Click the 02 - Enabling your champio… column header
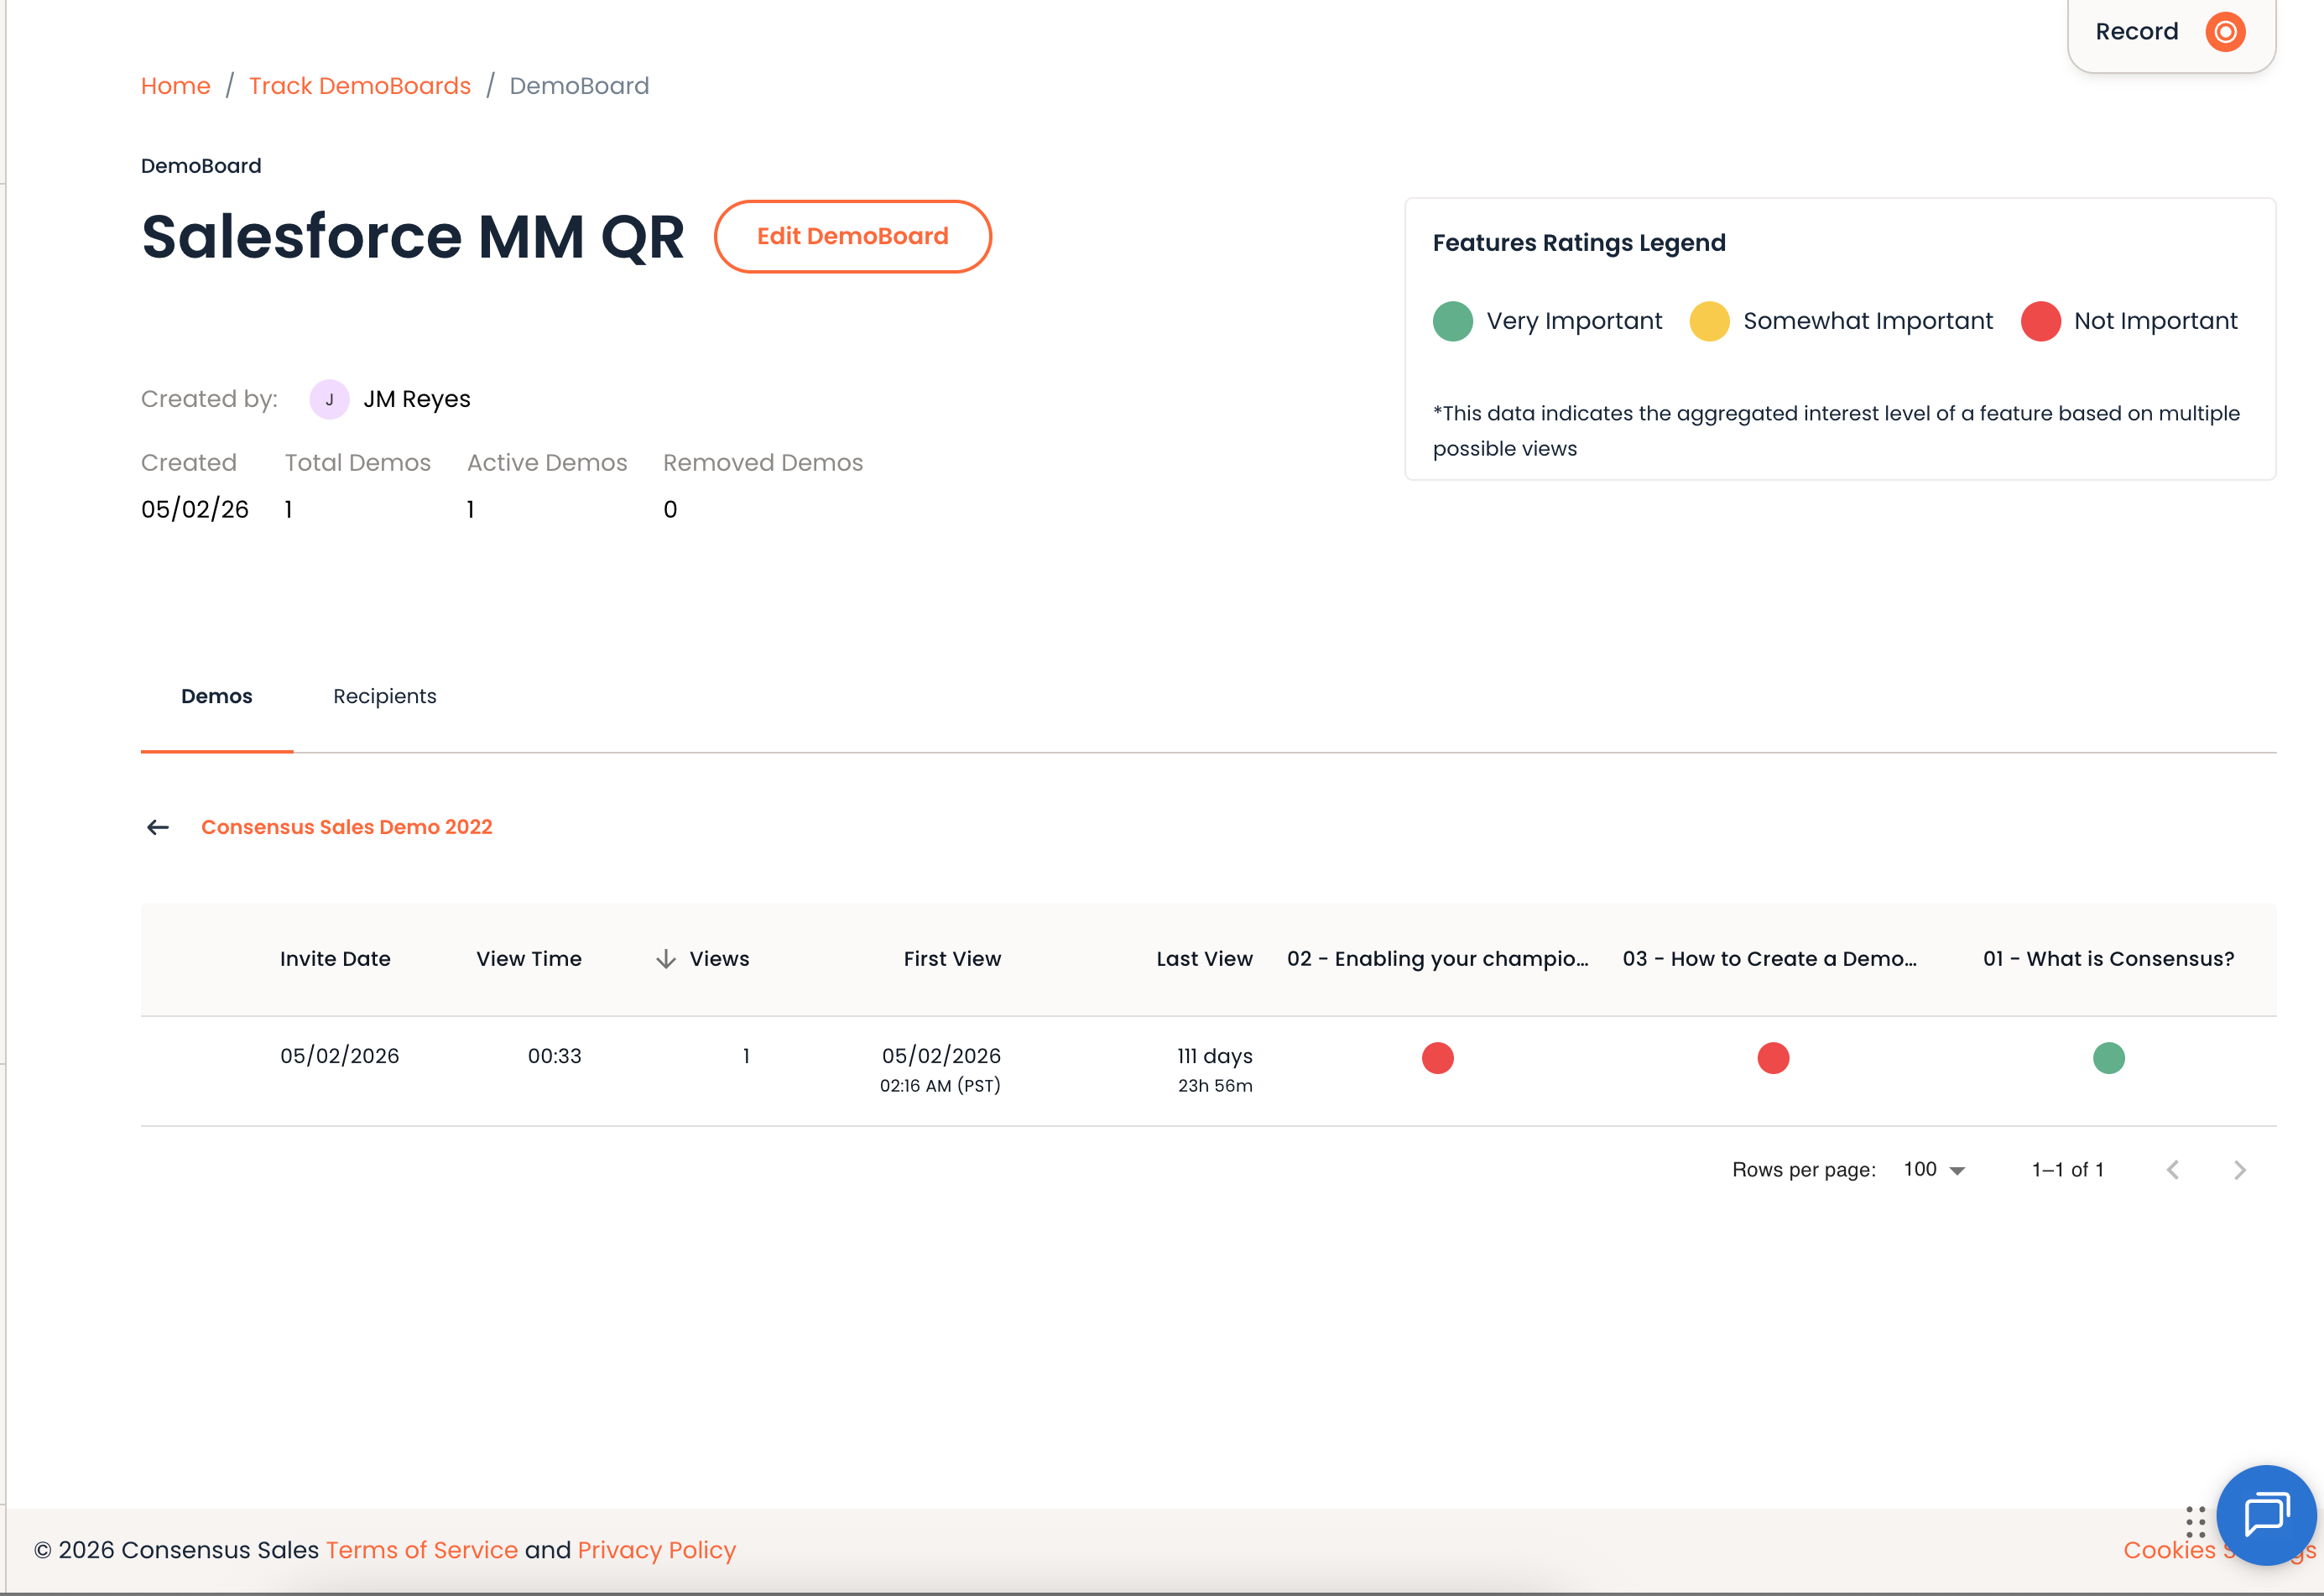2324x1596 pixels. [x=1438, y=959]
